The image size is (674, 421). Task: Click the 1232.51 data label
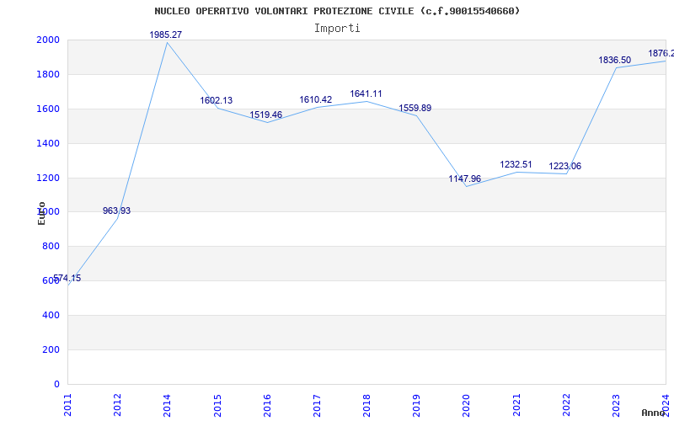click(x=516, y=164)
